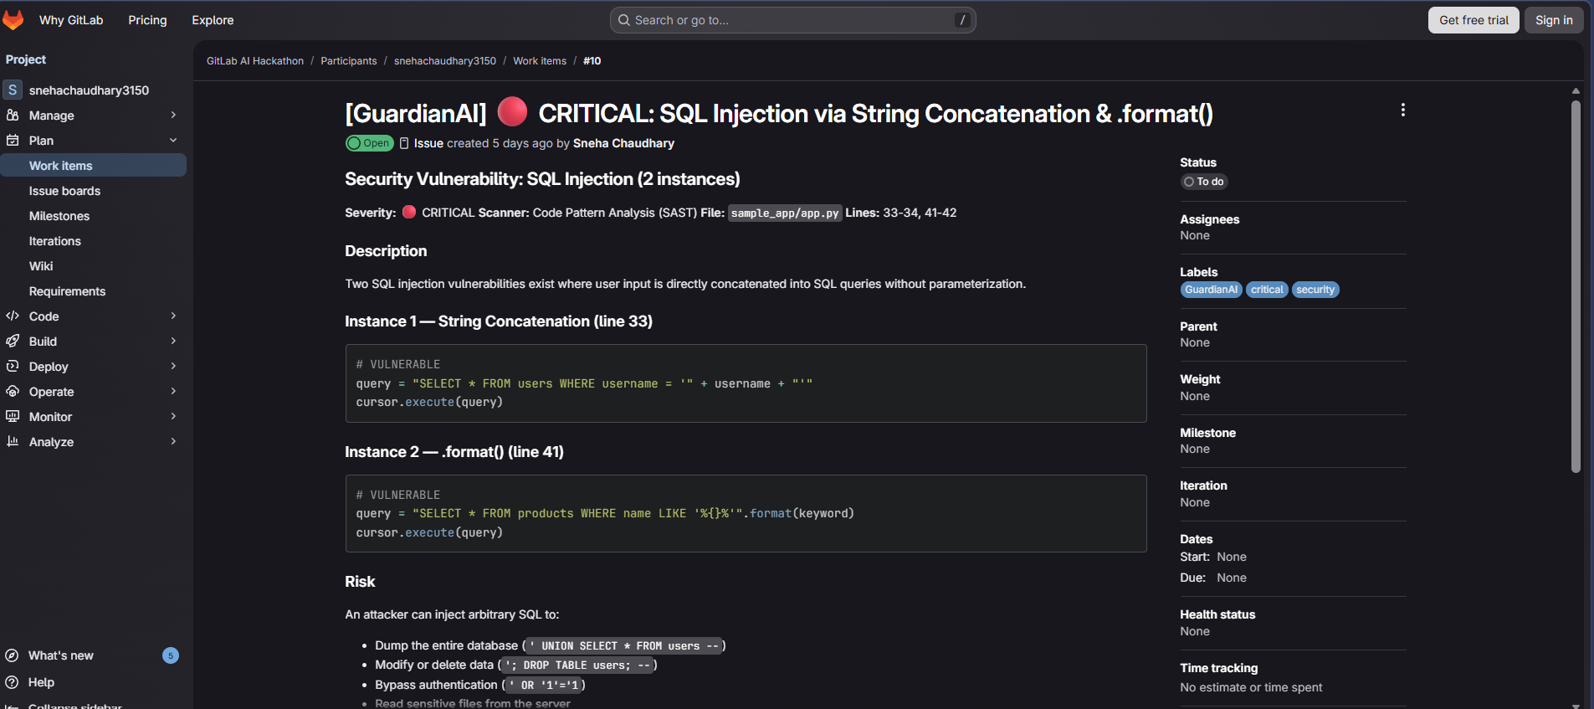
Task: Open Milestones in the sidebar
Action: coord(94,216)
